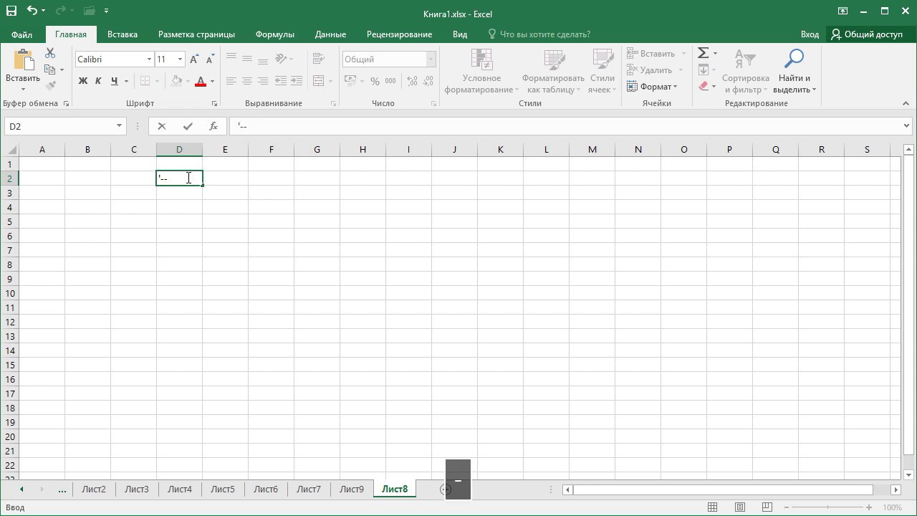This screenshot has width=917, height=516.
Task: Click the Increase Font Size icon
Action: [194, 59]
